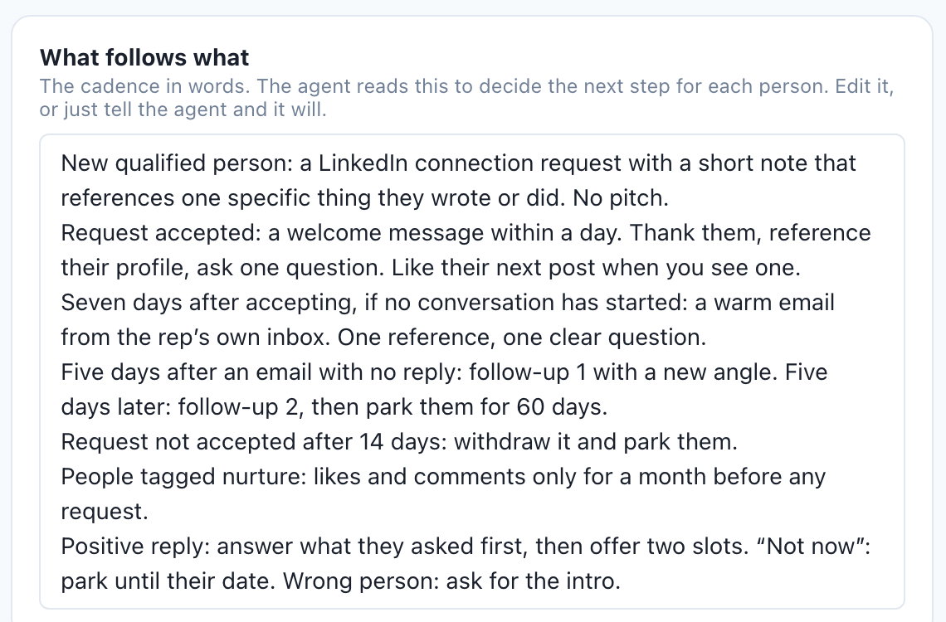Click the words 'No pitch.' in textarea
Image resolution: width=946 pixels, height=622 pixels.
[620, 198]
